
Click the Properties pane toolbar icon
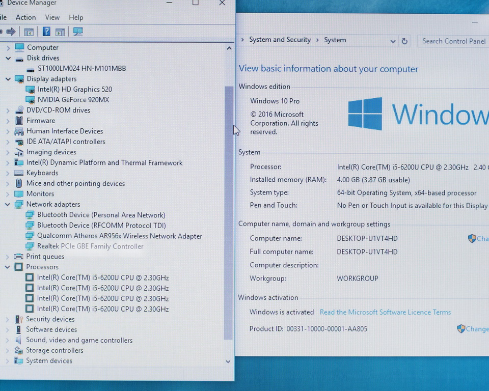(x=60, y=32)
